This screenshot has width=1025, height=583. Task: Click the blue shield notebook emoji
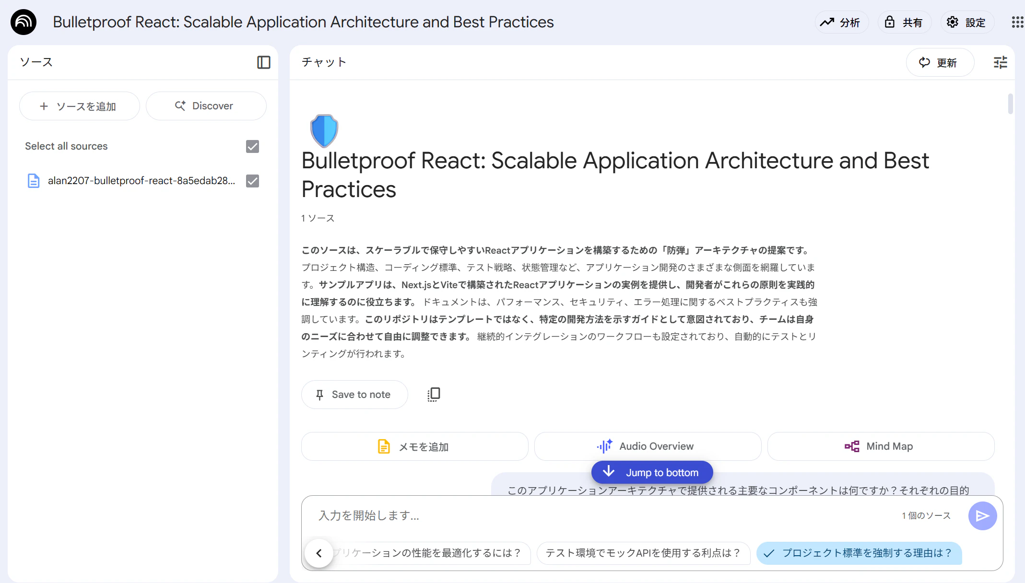324,130
